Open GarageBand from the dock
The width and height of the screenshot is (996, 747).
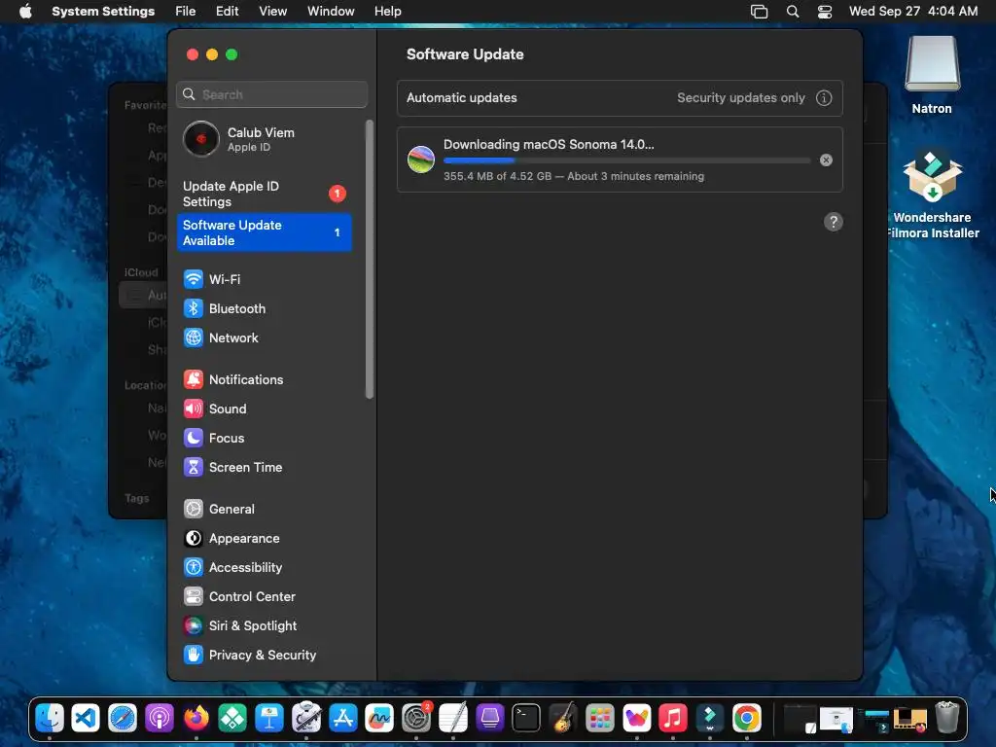(563, 719)
